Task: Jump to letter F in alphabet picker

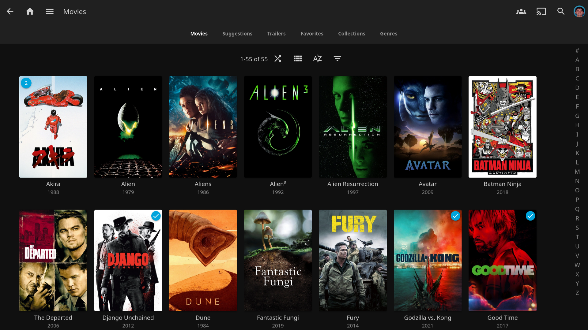Action: click(x=577, y=106)
